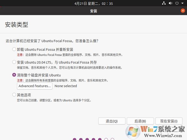
Task: Expand the system menu dropdown arrow
Action: tap(182, 3)
